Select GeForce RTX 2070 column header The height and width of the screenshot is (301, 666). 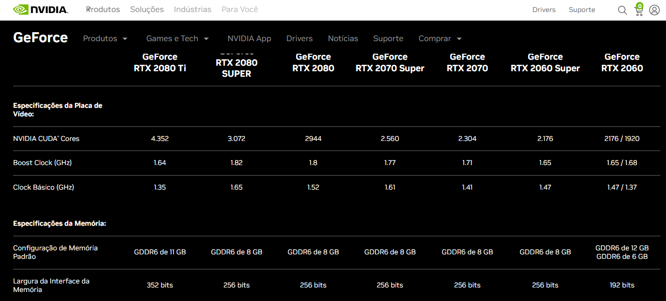[467, 63]
